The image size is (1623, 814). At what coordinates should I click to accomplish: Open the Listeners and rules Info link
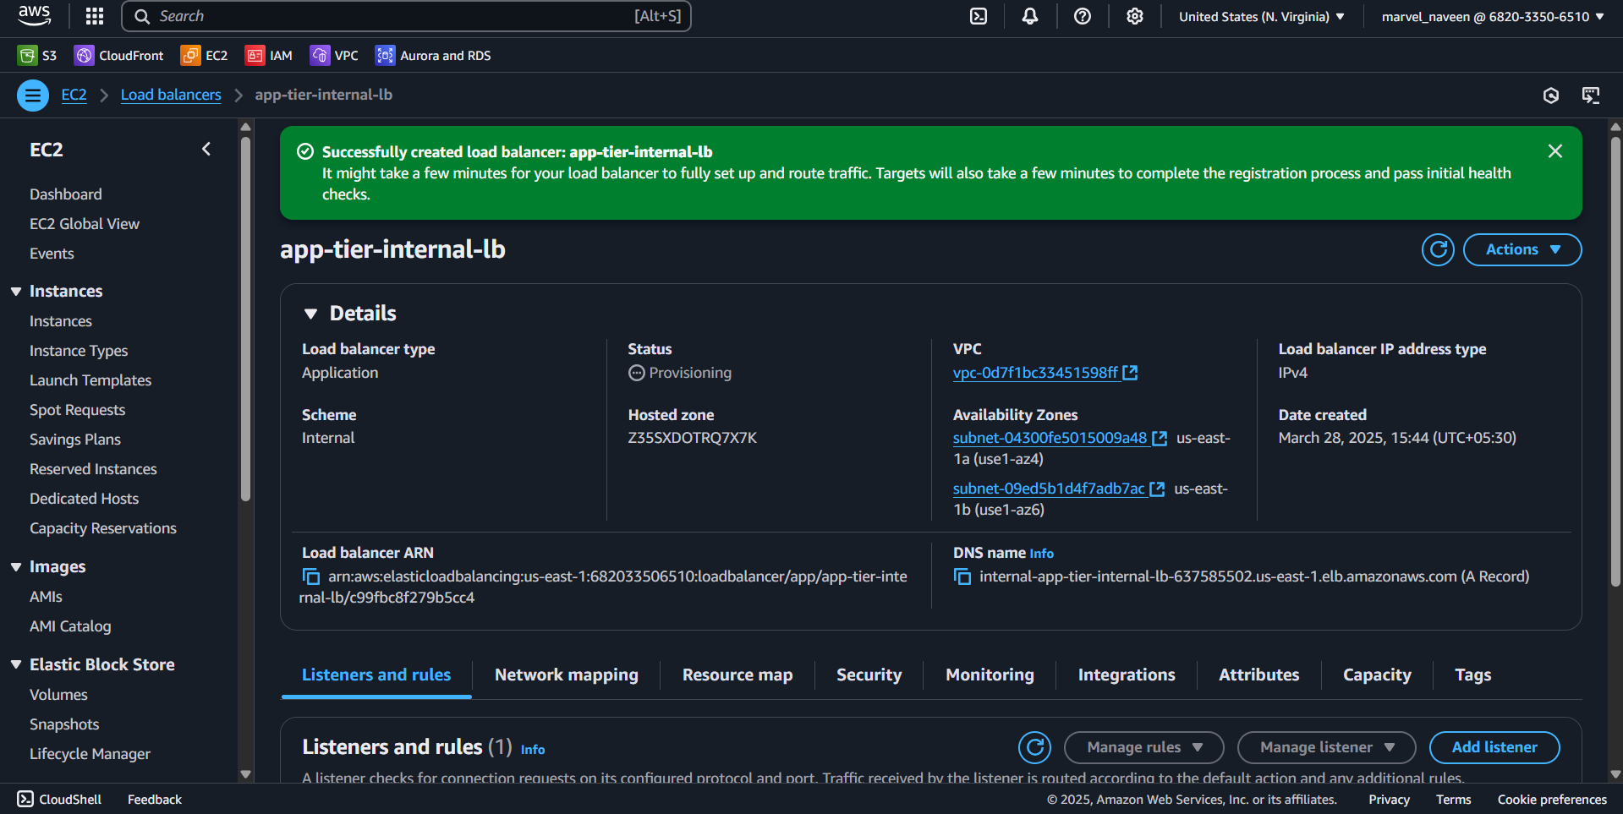(532, 750)
